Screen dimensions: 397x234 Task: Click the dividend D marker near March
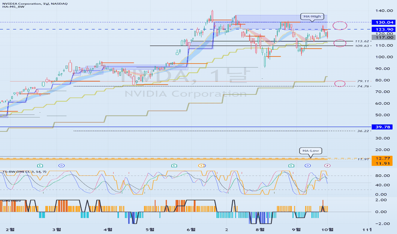(61, 166)
